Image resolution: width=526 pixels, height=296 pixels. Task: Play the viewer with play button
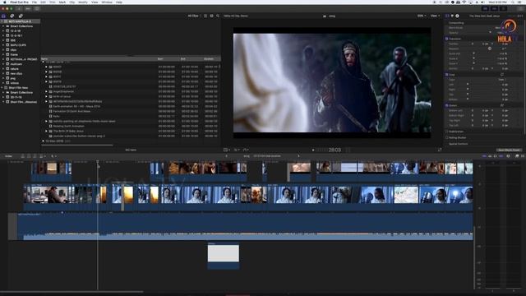(313, 150)
